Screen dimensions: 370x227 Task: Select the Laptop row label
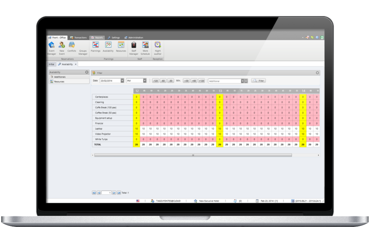[x=99, y=129]
